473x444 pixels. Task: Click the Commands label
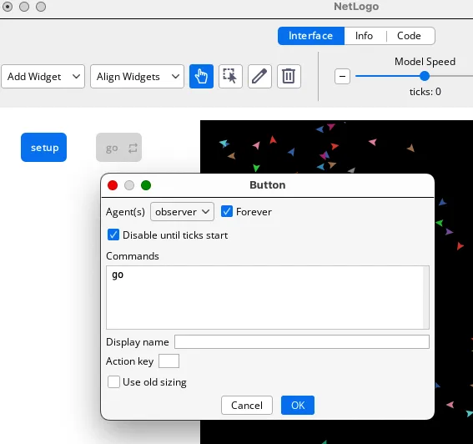(x=133, y=256)
